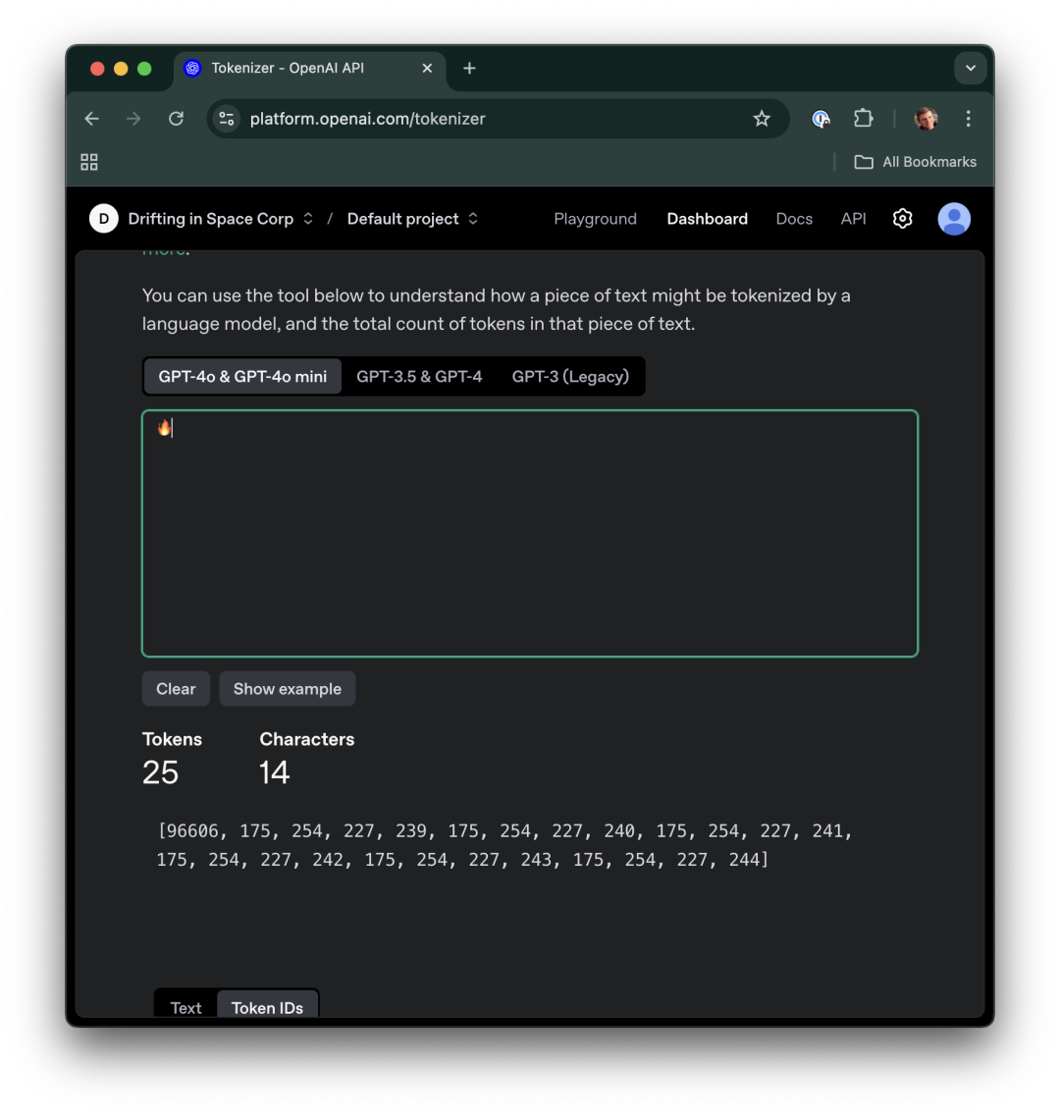Click the Tokens count 25
This screenshot has width=1060, height=1114.
[x=161, y=773]
